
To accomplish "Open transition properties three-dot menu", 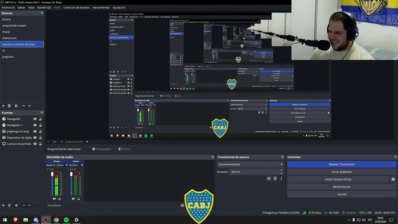I will [281, 178].
